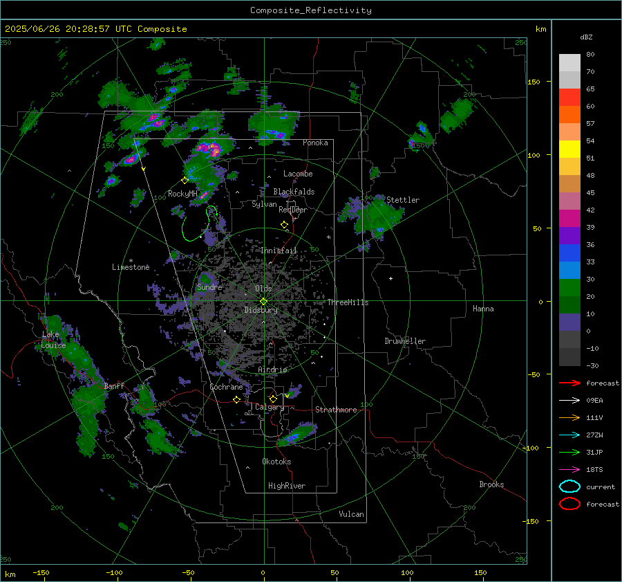The image size is (622, 582).
Task: Select the Banff label
Action: pos(114,385)
